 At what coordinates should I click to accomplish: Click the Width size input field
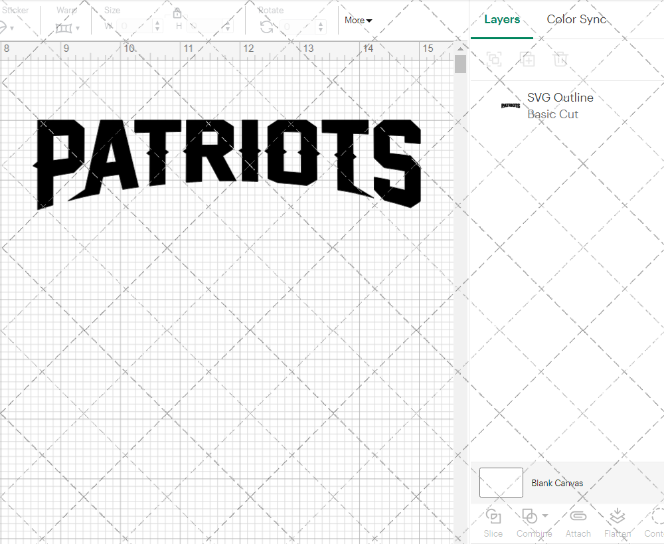pos(135,27)
